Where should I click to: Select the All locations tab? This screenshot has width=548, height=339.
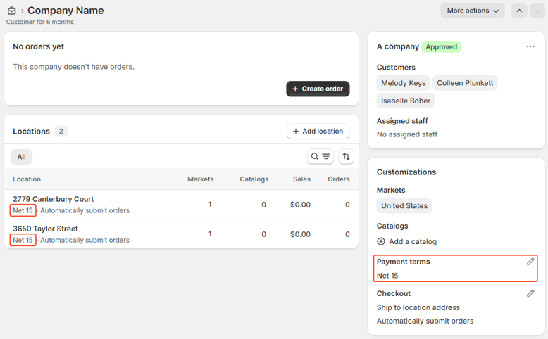[22, 157]
